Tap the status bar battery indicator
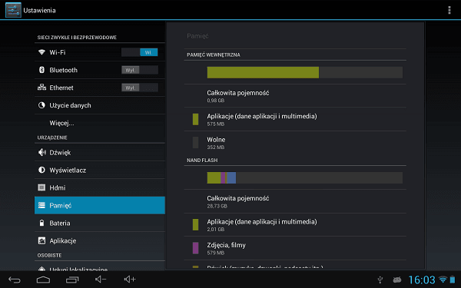461x288 pixels. (453, 280)
